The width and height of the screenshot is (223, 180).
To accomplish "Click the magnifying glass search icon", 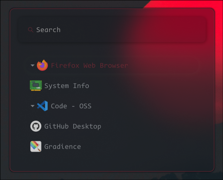I will pos(31,30).
